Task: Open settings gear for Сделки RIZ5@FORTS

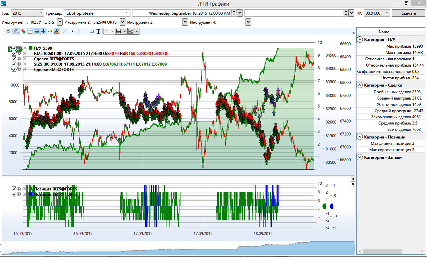Action: coord(19,59)
